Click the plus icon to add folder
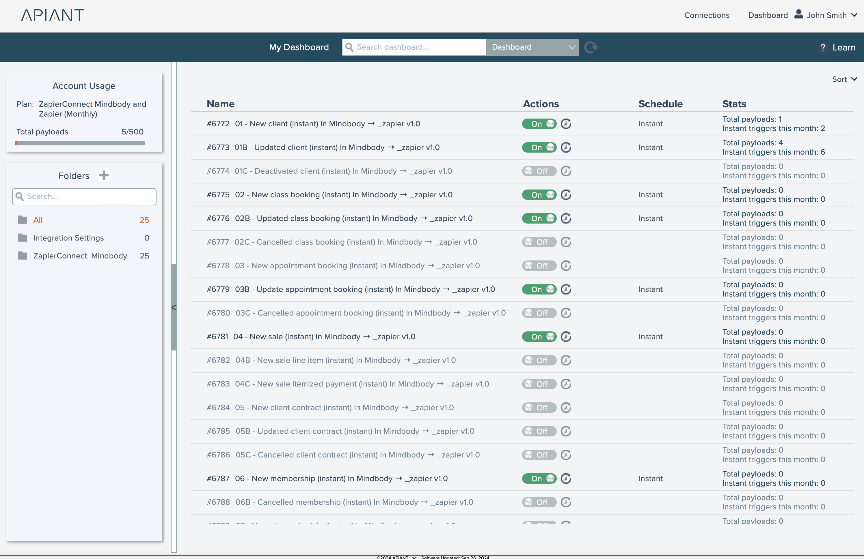Screen dimensions: 864x559 (x=104, y=175)
